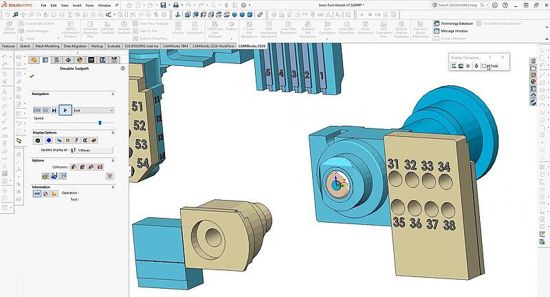Open the End simulation mode dropdown

[93, 110]
